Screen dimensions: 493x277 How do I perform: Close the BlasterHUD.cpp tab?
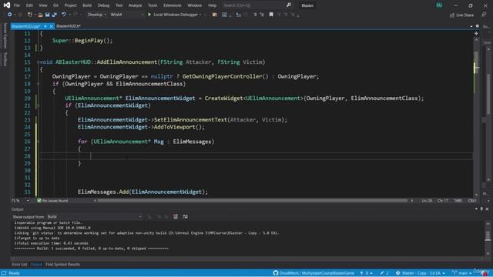coord(52,26)
